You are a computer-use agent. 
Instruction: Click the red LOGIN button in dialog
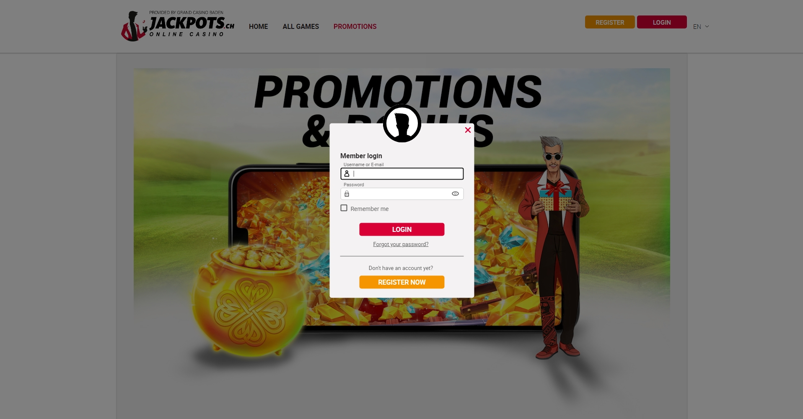[x=401, y=229]
